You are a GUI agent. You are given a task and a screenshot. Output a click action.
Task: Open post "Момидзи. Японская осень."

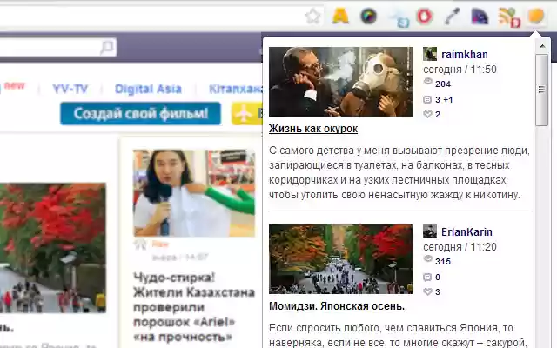point(337,306)
